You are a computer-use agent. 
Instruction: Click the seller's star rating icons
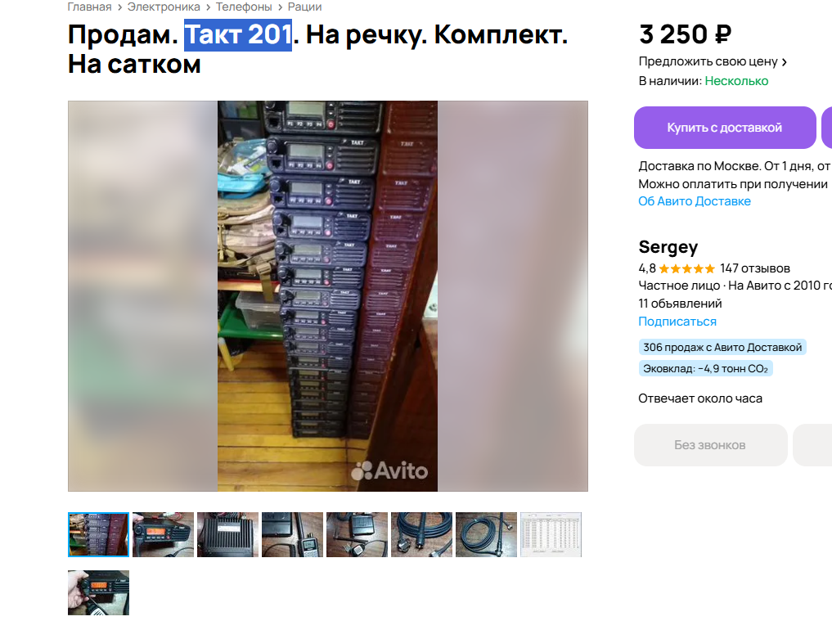(687, 268)
